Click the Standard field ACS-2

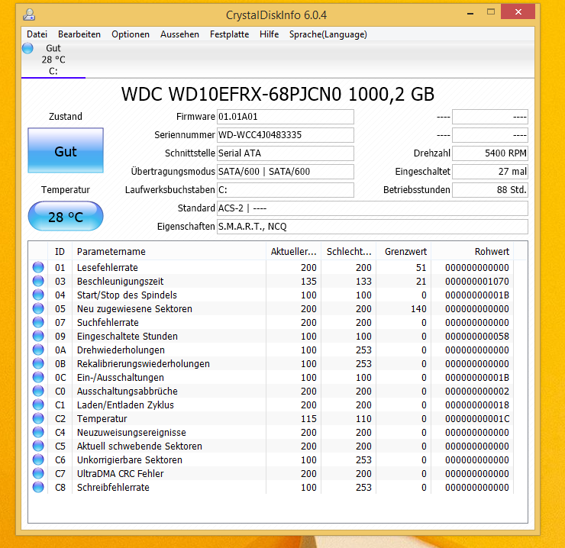point(373,208)
